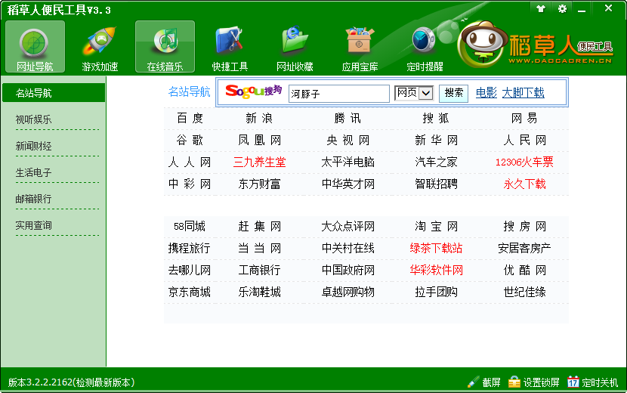Image resolution: width=627 pixels, height=393 pixels.
Task: Open 谷歌 site link
Action: click(x=190, y=140)
